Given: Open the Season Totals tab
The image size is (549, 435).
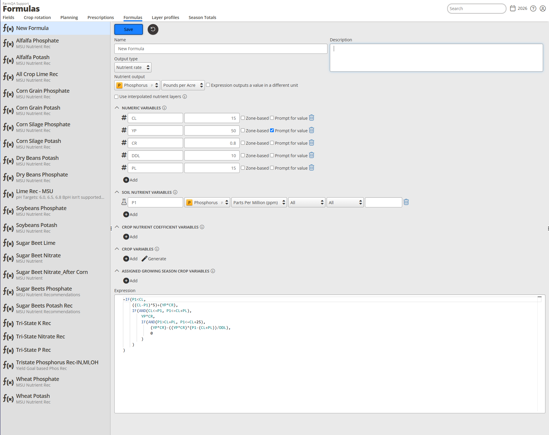Looking at the screenshot, I should point(202,18).
